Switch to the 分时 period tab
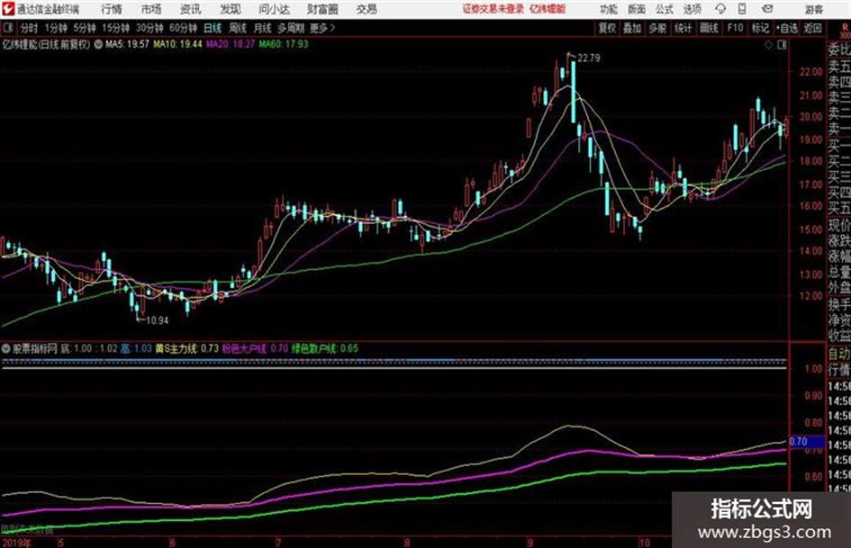This screenshot has height=548, width=851. click(x=29, y=28)
